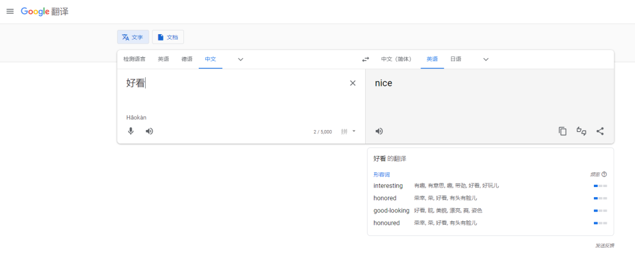The height and width of the screenshot is (260, 635).
Task: Choose 英语 as target language
Action: click(432, 59)
